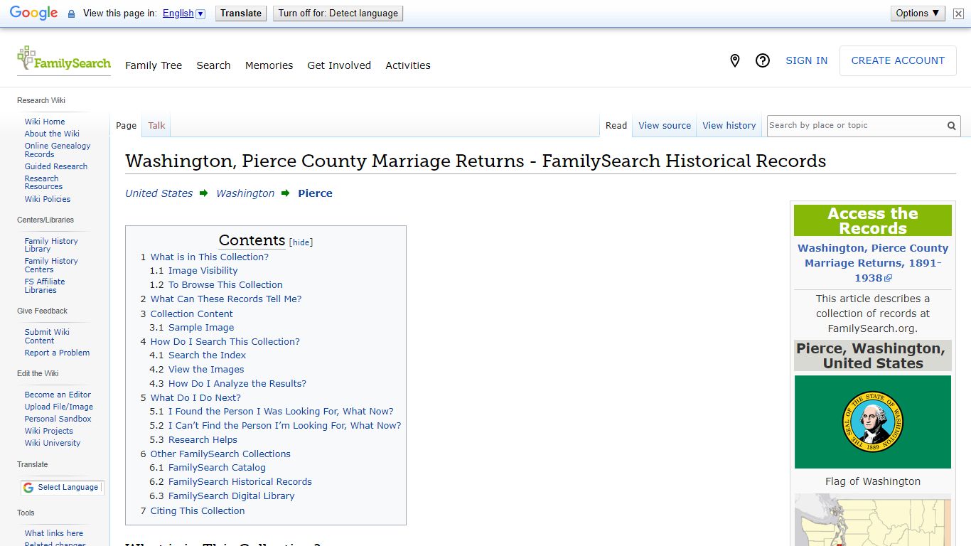The height and width of the screenshot is (546, 971).
Task: Close the Google Translate bar
Action: coord(958,14)
